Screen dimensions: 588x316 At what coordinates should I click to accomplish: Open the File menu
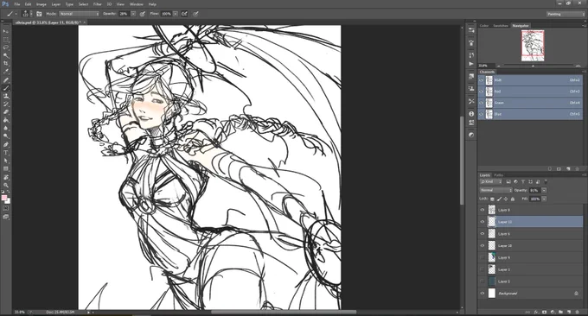[x=17, y=4]
